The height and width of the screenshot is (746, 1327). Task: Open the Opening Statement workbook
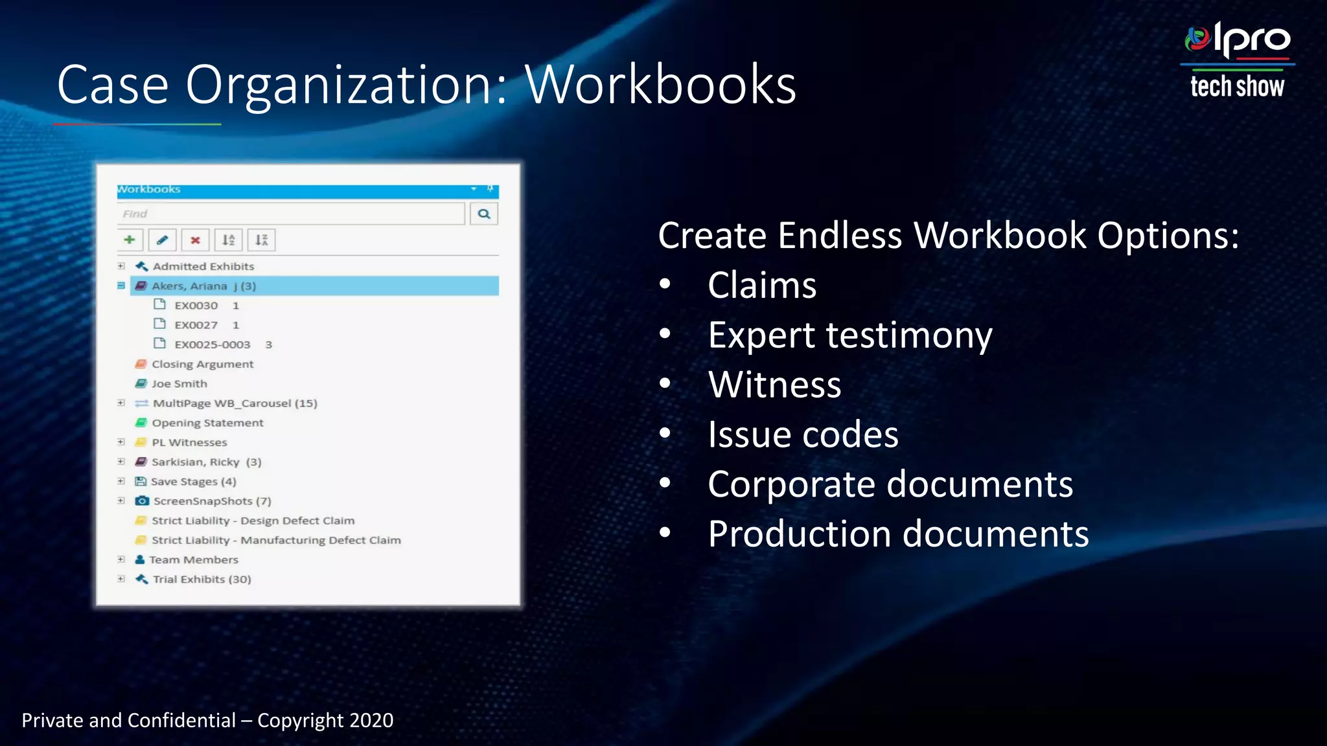click(207, 423)
